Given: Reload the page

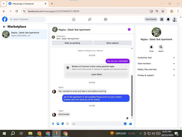Looking at the screenshot, I should pos(17,11).
